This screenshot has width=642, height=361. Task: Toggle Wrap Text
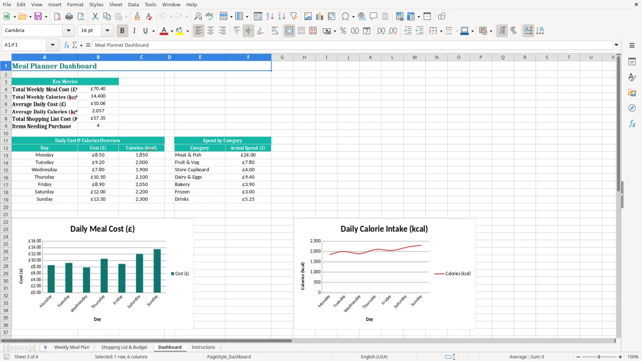coord(274,31)
